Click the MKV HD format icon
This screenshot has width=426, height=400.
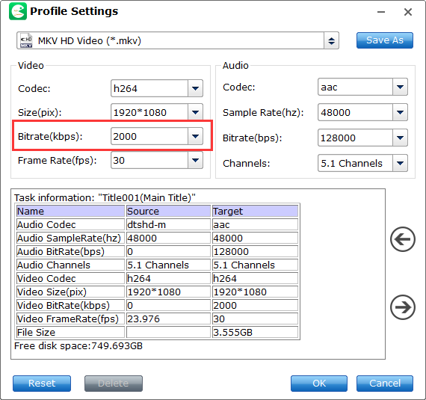tap(26, 41)
